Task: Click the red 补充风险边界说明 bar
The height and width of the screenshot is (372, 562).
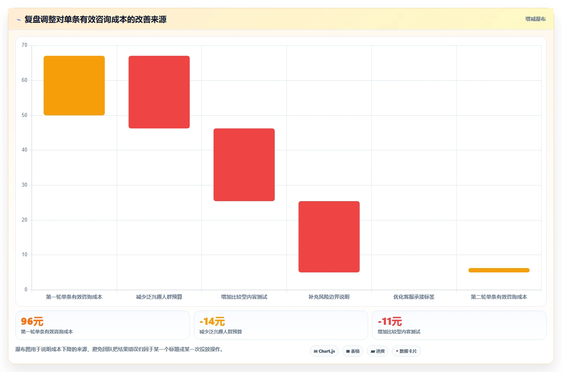Action: pos(329,237)
